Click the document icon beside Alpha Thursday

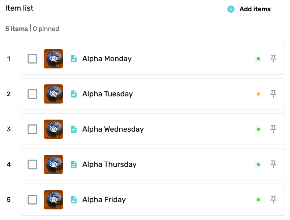coord(74,164)
